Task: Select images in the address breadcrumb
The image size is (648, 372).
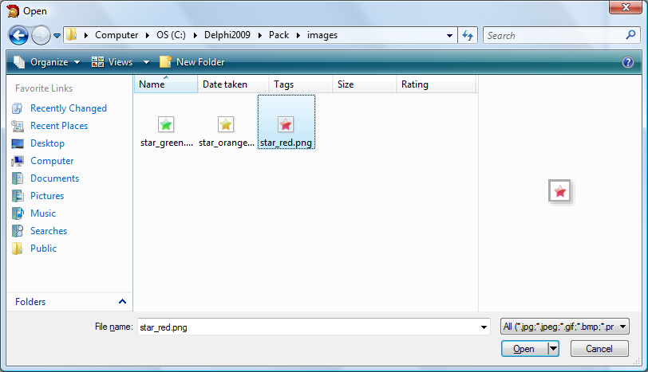Action: coord(322,35)
